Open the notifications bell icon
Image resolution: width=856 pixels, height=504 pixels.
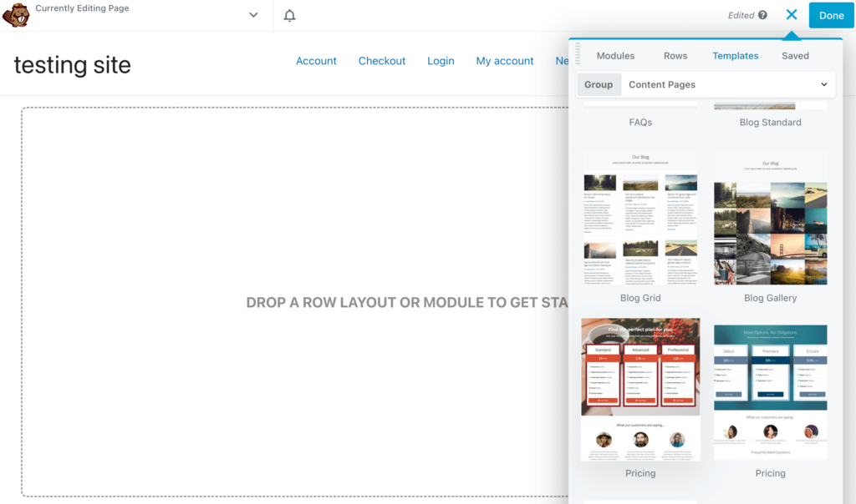[x=288, y=15]
